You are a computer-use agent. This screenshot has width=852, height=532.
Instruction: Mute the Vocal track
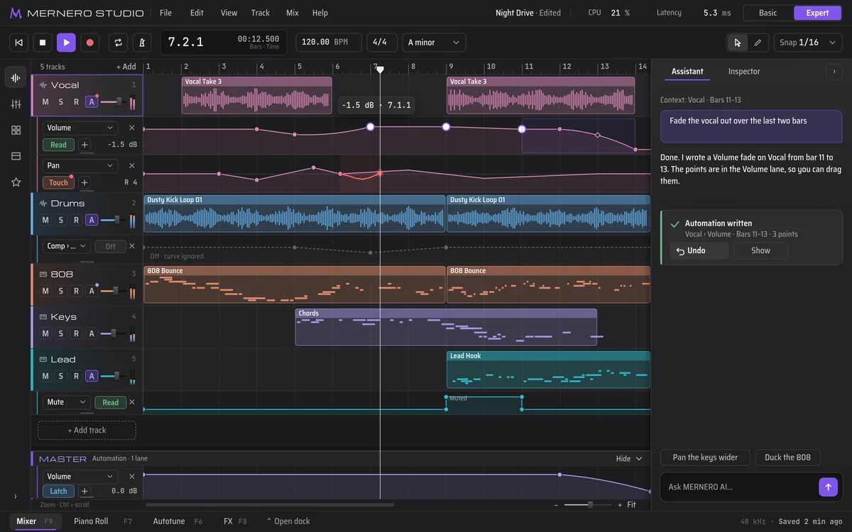pos(45,102)
